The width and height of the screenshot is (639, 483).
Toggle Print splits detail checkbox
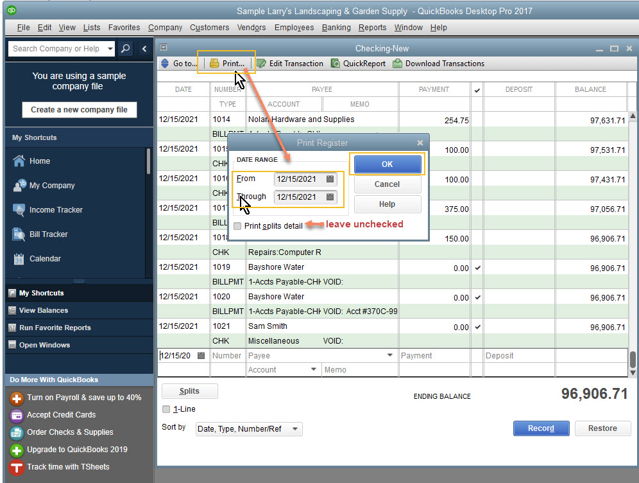point(237,225)
